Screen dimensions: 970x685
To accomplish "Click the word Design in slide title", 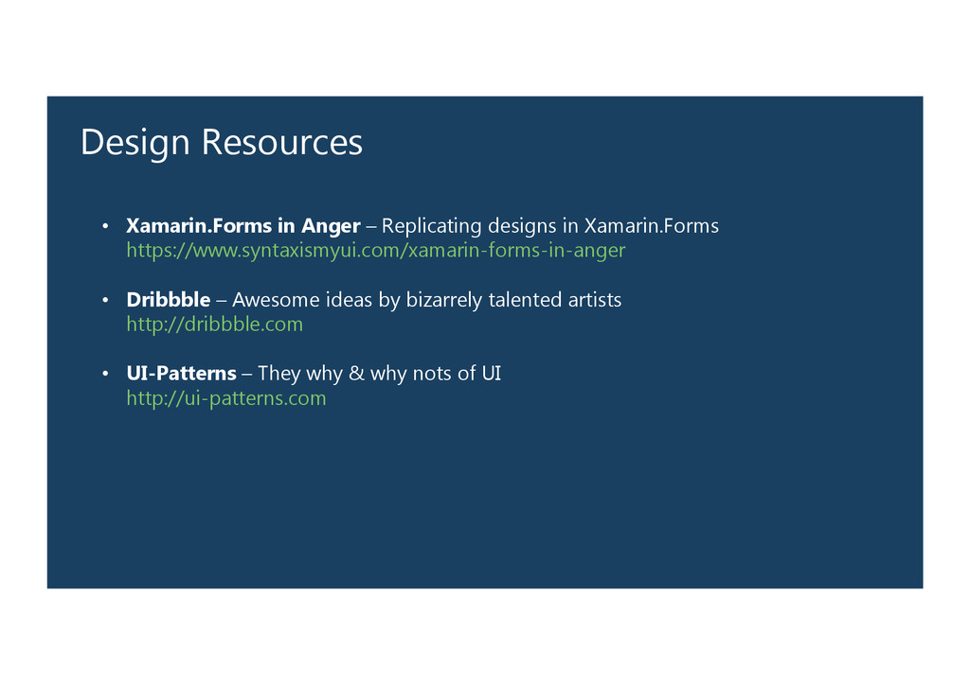I will pyautogui.click(x=135, y=143).
